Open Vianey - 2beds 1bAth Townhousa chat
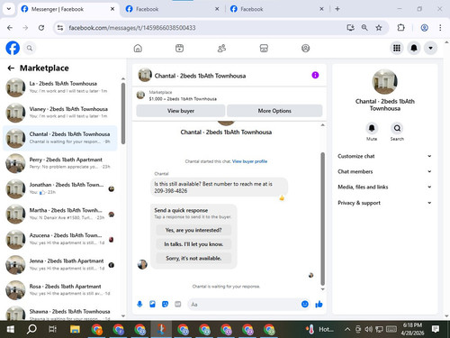 pyautogui.click(x=60, y=113)
